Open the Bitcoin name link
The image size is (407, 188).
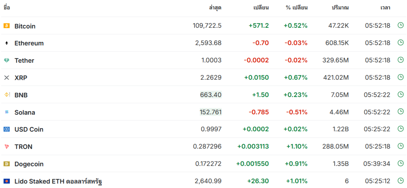25,26
